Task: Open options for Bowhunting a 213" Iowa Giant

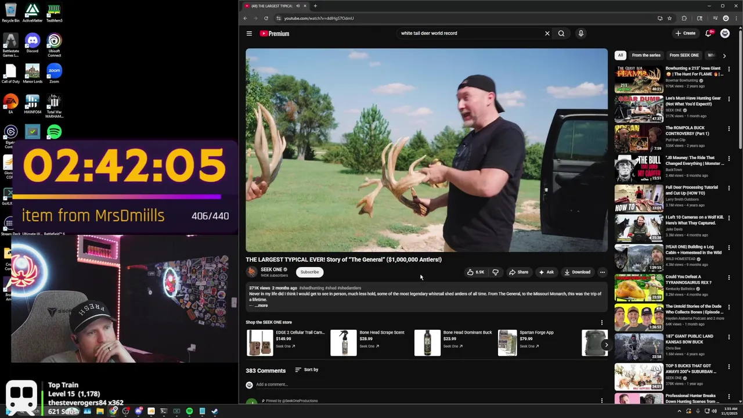Action: [x=729, y=69]
